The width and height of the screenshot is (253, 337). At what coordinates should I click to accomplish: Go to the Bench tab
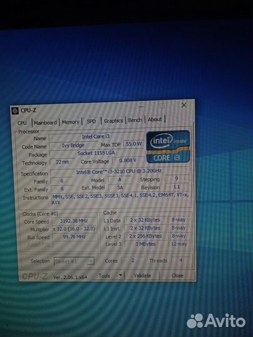pyautogui.click(x=135, y=120)
